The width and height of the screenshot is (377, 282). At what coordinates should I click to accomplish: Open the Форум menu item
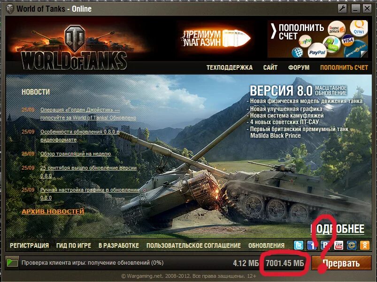[x=299, y=67]
